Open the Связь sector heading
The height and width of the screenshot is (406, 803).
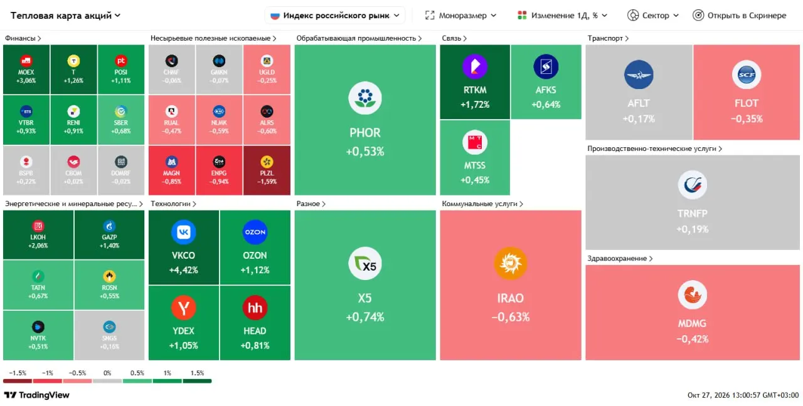[x=455, y=38]
